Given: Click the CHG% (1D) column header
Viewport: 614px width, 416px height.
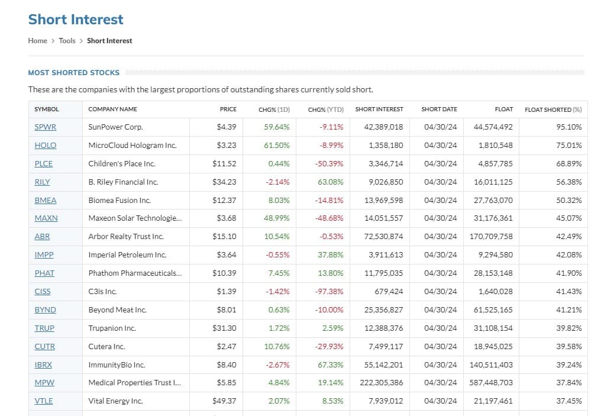Looking at the screenshot, I should point(274,109).
